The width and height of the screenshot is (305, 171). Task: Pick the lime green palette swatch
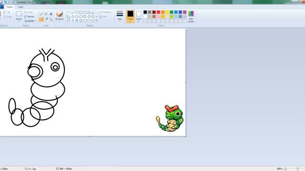pos(172,17)
